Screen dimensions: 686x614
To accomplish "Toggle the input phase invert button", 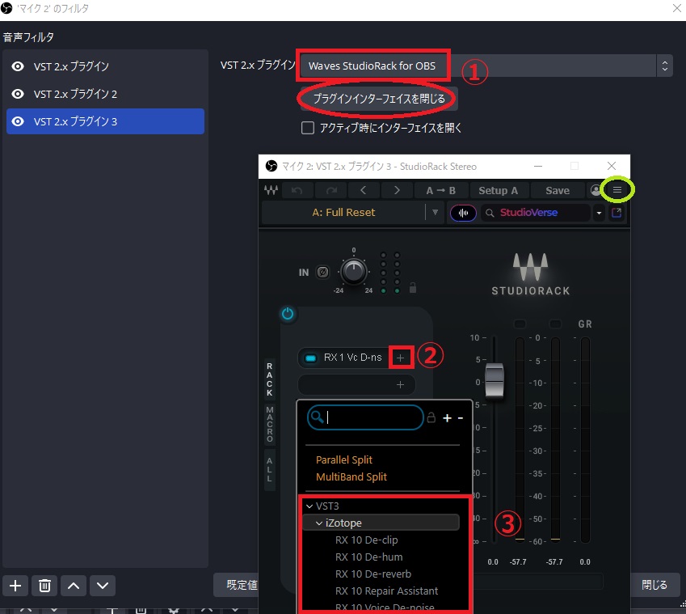I will click(323, 273).
